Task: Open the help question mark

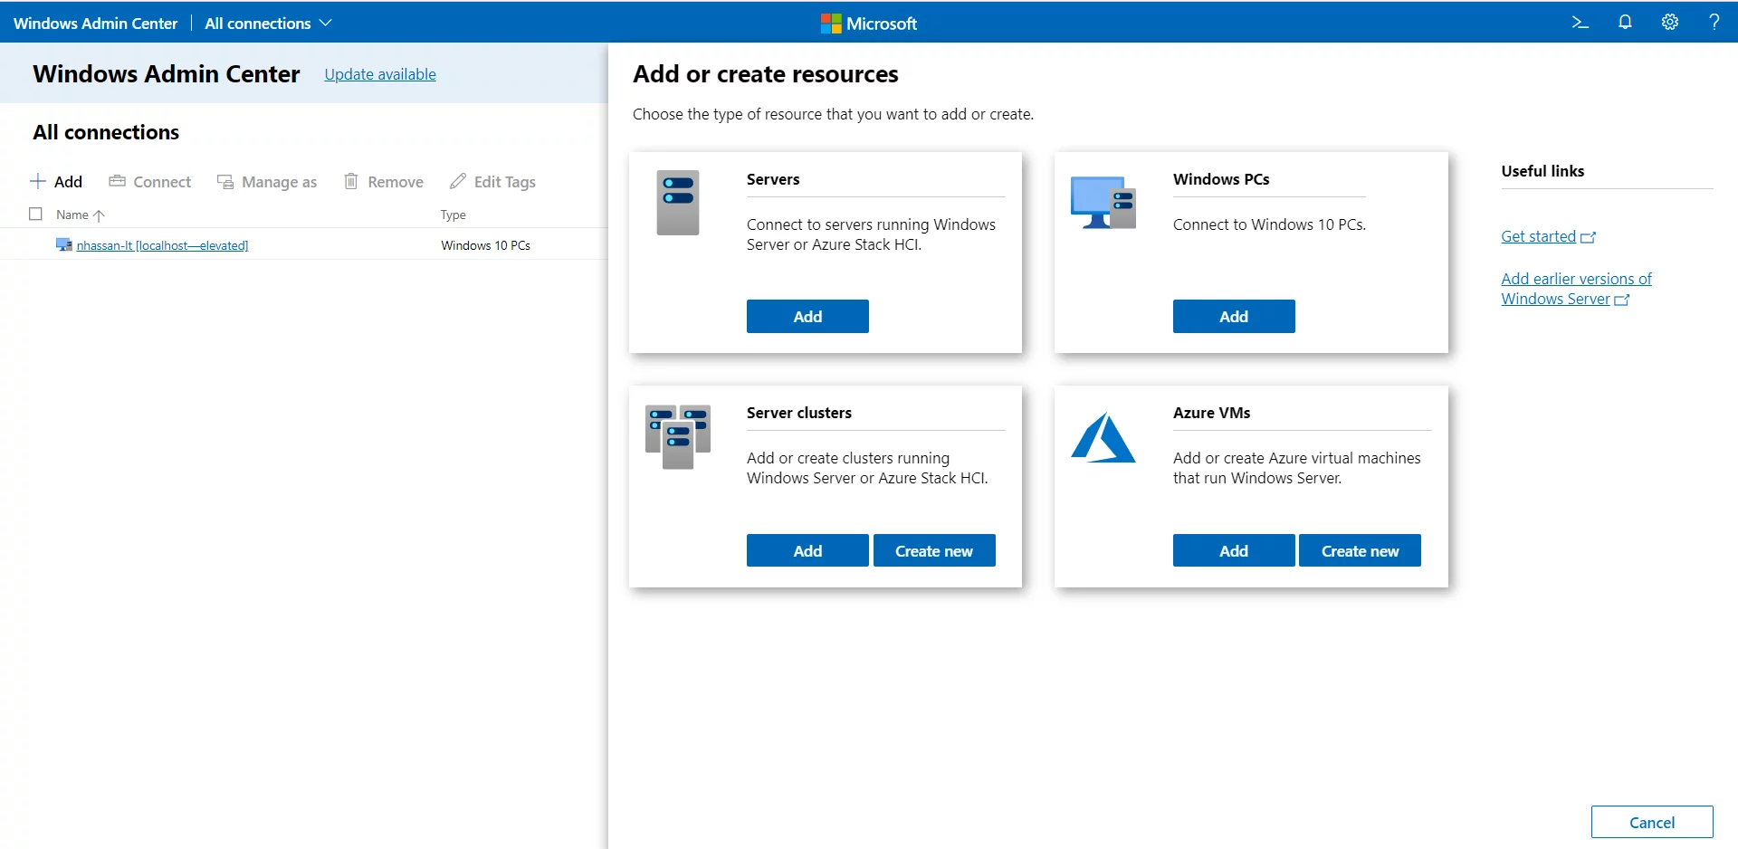Action: [x=1714, y=23]
